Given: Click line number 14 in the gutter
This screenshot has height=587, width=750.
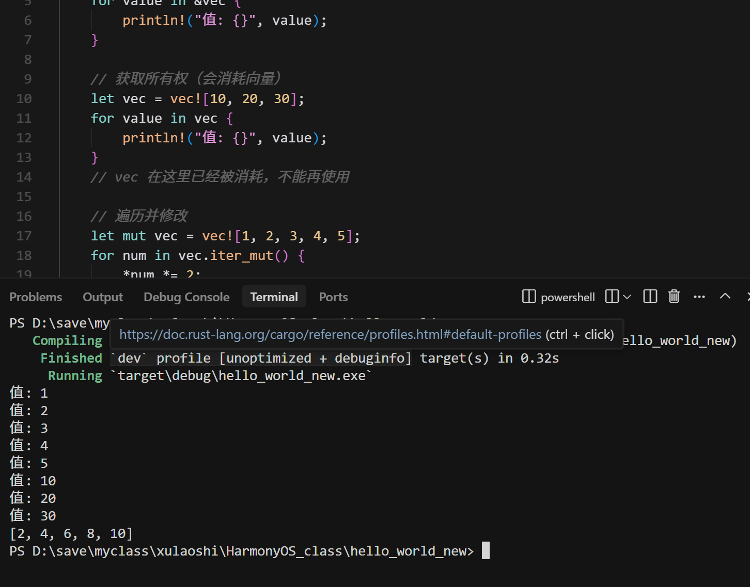Looking at the screenshot, I should (x=24, y=177).
